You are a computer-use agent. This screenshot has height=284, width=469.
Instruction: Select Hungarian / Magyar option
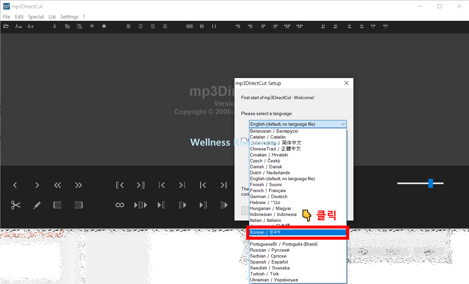point(298,209)
